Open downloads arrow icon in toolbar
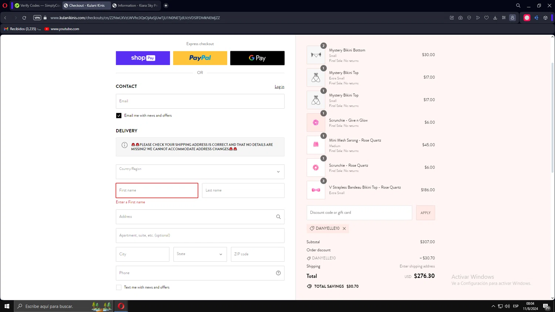 (495, 18)
